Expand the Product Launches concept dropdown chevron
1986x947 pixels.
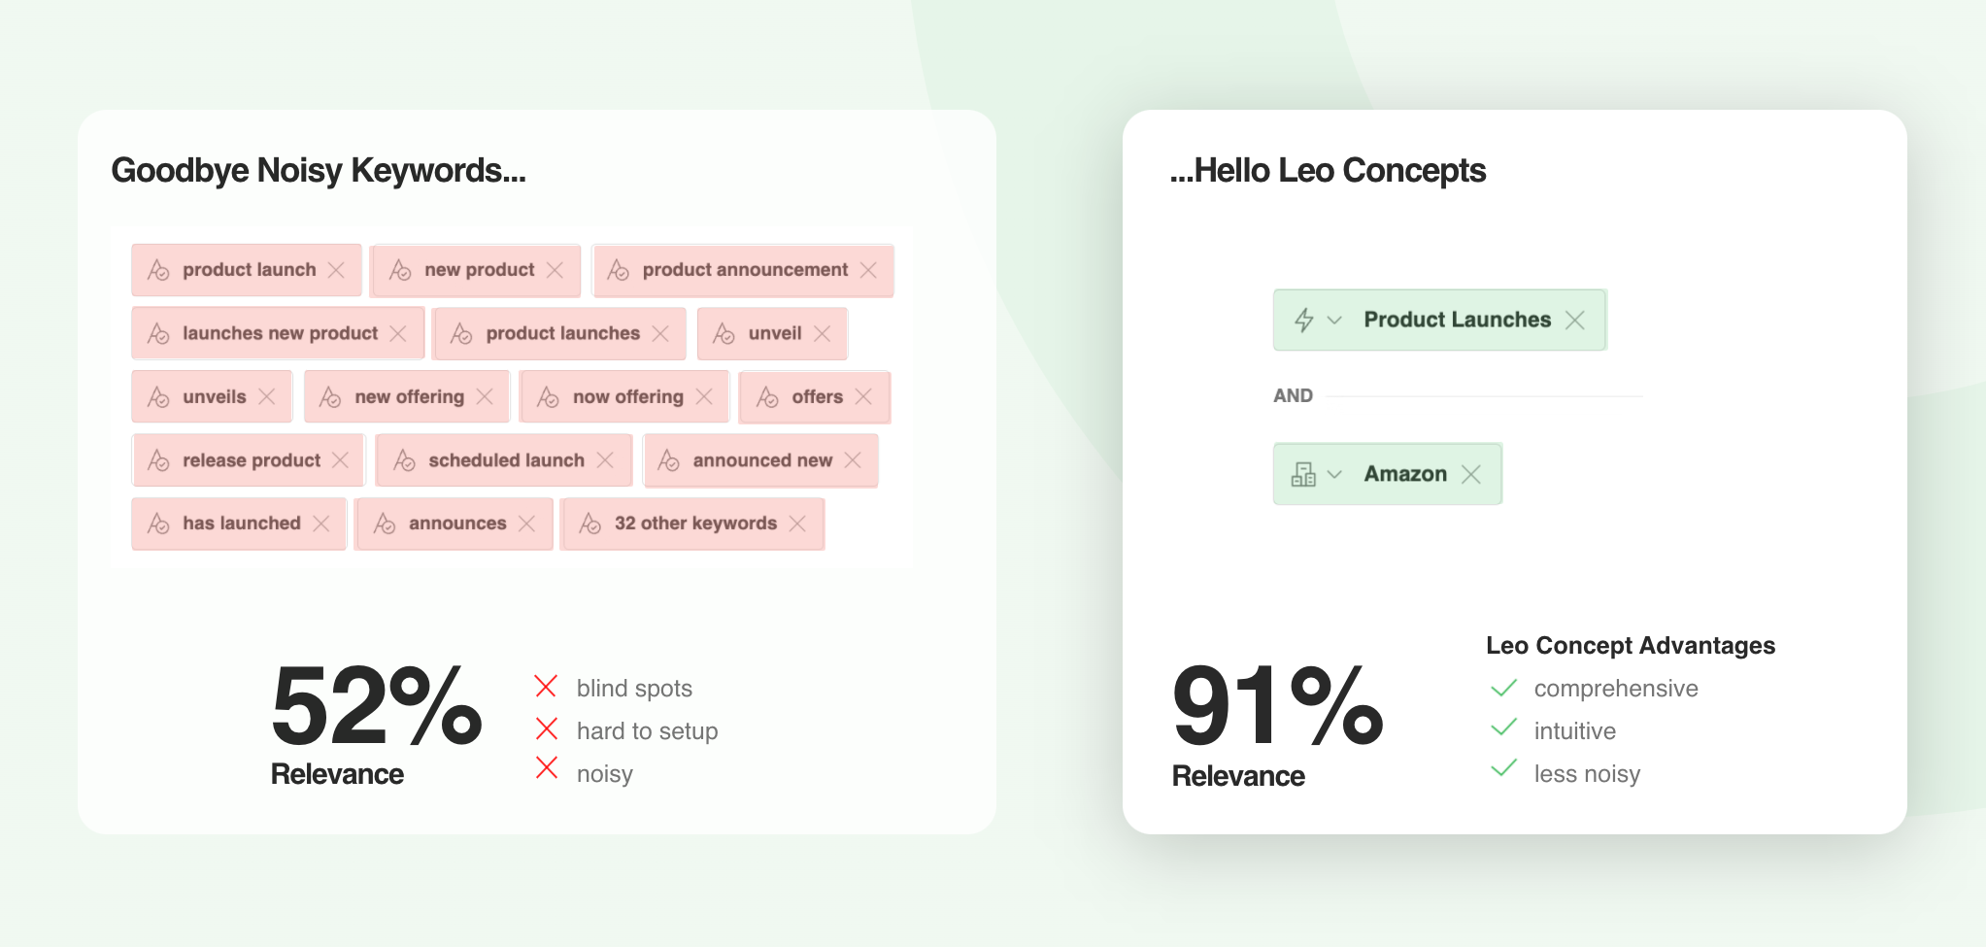point(1334,320)
